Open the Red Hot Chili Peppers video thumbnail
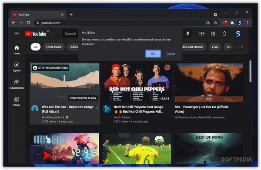 137,82
